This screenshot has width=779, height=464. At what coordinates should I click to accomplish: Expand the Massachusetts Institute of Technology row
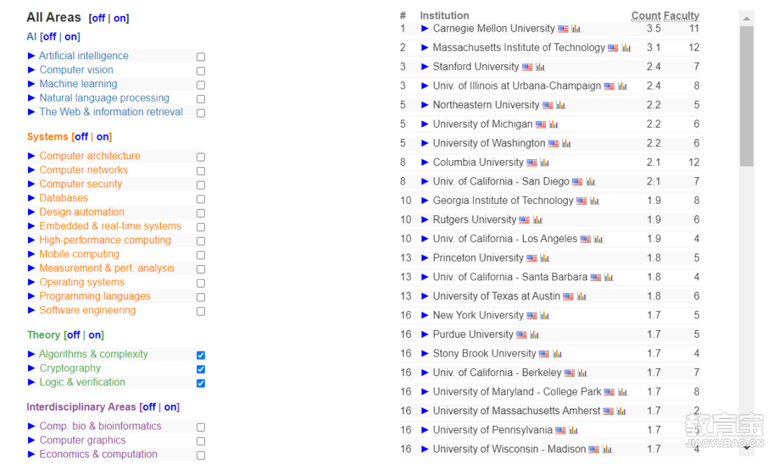pos(425,48)
